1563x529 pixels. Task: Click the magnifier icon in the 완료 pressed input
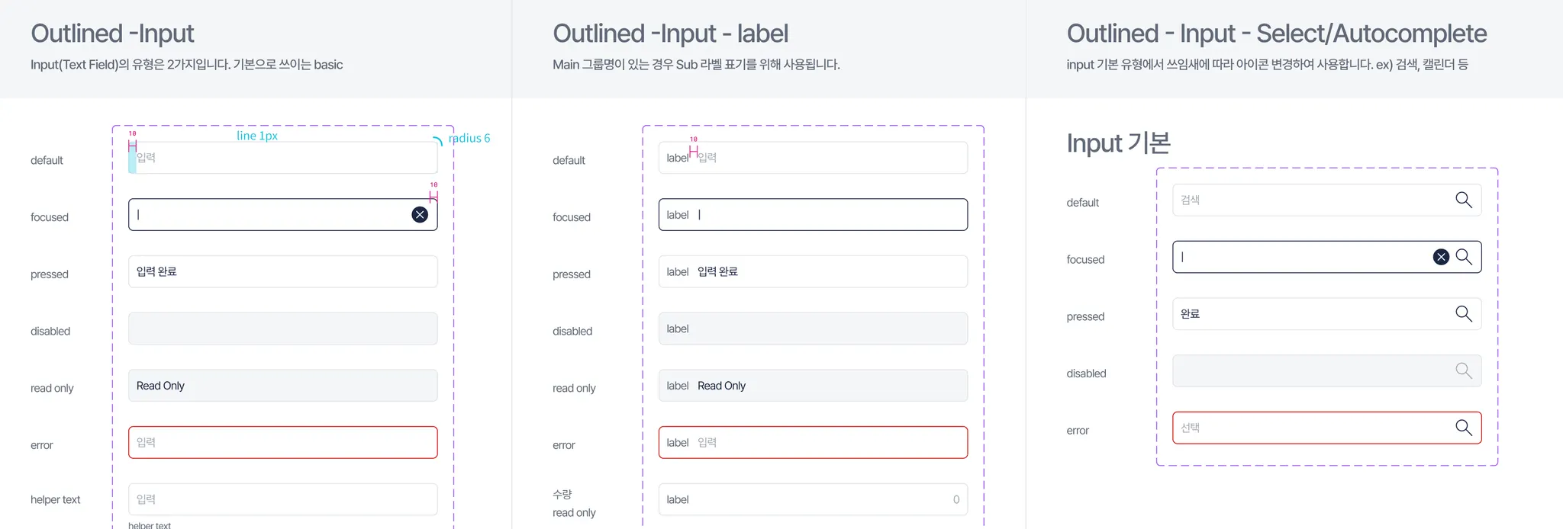point(1463,314)
